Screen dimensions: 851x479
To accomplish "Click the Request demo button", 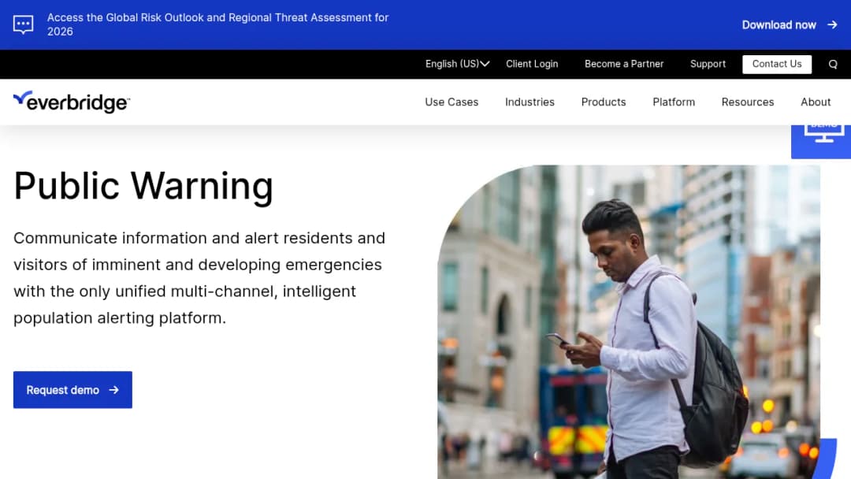I will (72, 389).
